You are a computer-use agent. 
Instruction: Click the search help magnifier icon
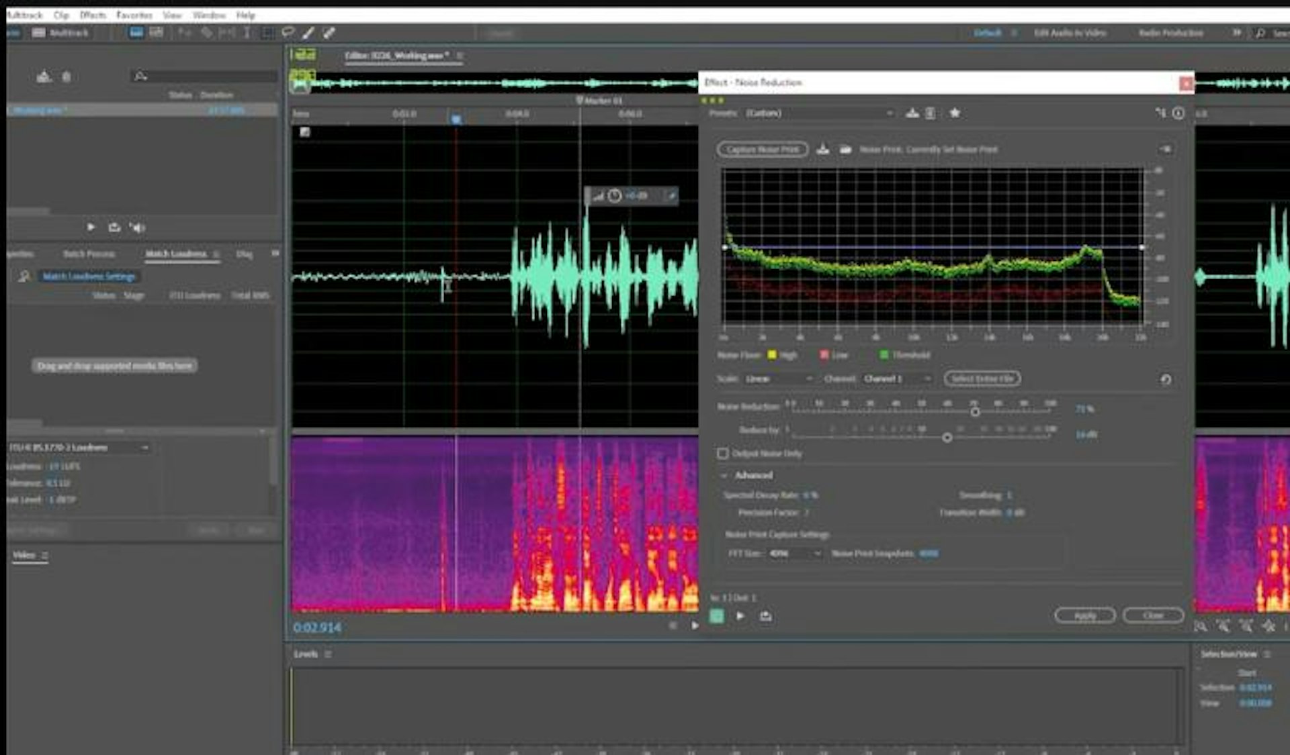(1260, 33)
